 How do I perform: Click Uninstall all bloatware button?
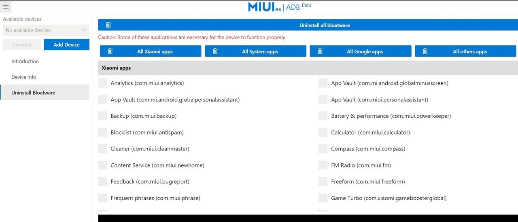coord(308,25)
